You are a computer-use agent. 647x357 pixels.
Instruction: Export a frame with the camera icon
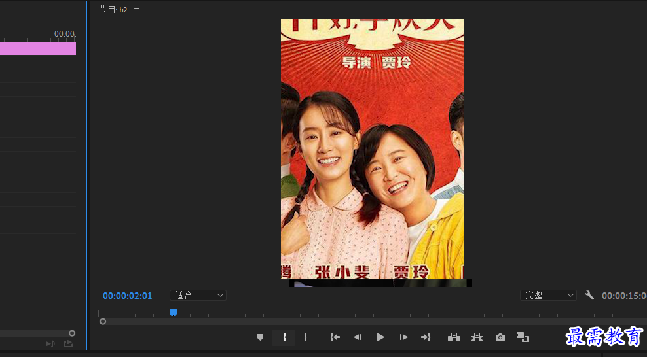[x=500, y=337]
